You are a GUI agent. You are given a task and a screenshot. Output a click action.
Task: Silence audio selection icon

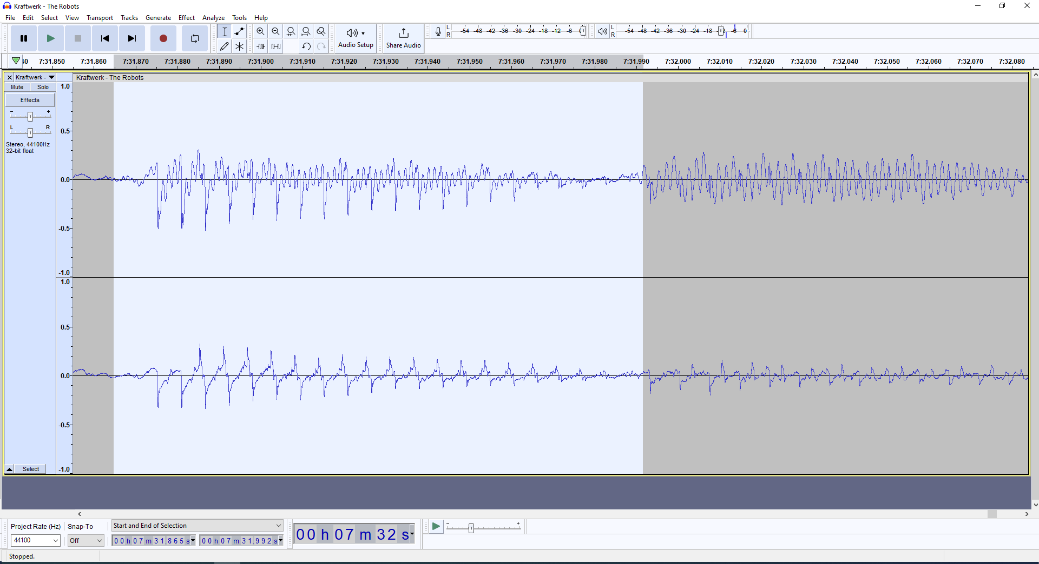click(276, 46)
